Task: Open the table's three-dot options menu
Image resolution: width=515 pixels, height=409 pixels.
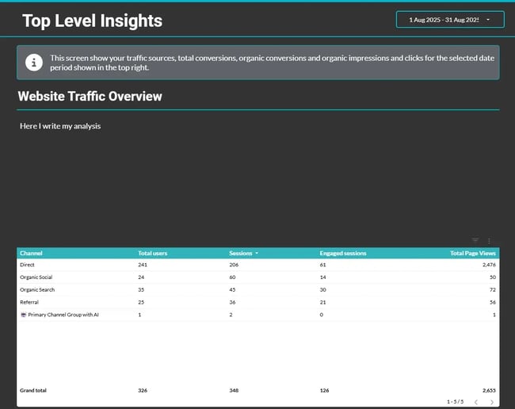Action: (489, 240)
